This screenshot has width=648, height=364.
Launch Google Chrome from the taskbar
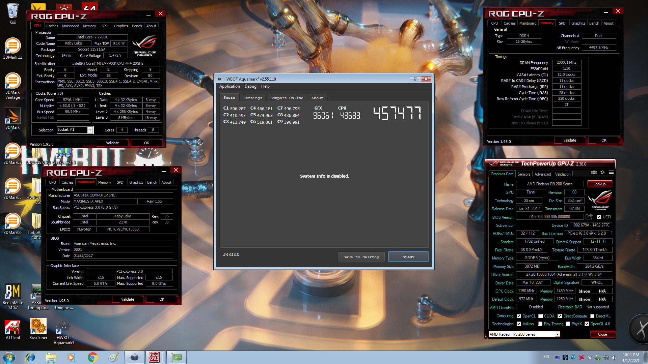(x=92, y=357)
